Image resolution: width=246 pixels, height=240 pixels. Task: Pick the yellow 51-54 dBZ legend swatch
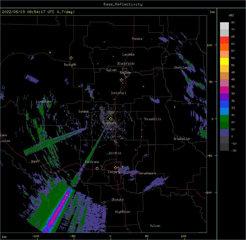coord(224,61)
